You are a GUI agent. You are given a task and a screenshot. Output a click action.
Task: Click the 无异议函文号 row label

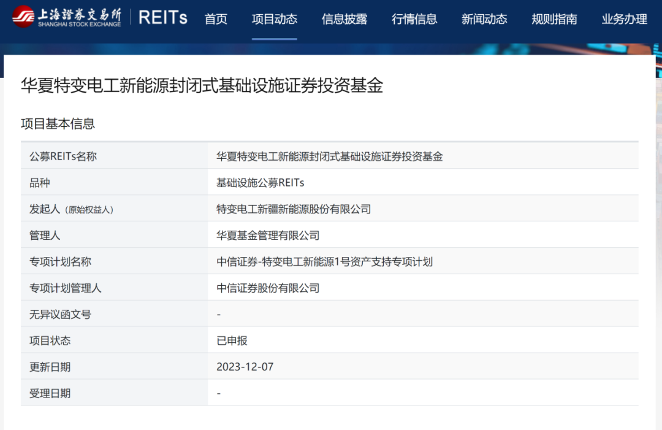pos(60,314)
